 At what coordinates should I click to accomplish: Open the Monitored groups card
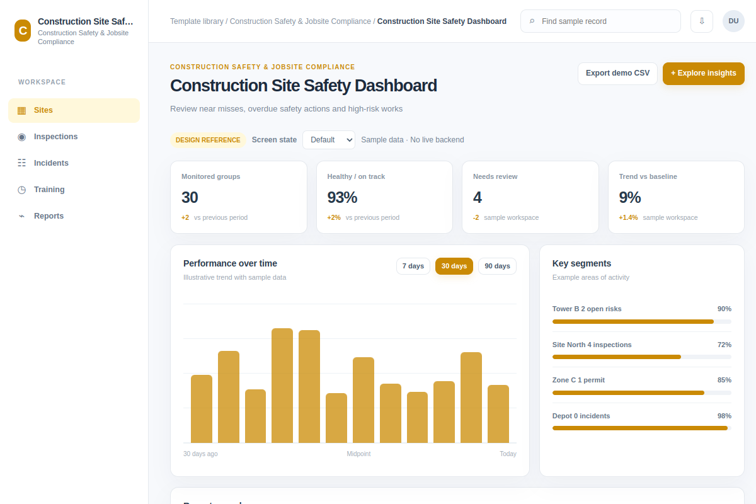(239, 197)
